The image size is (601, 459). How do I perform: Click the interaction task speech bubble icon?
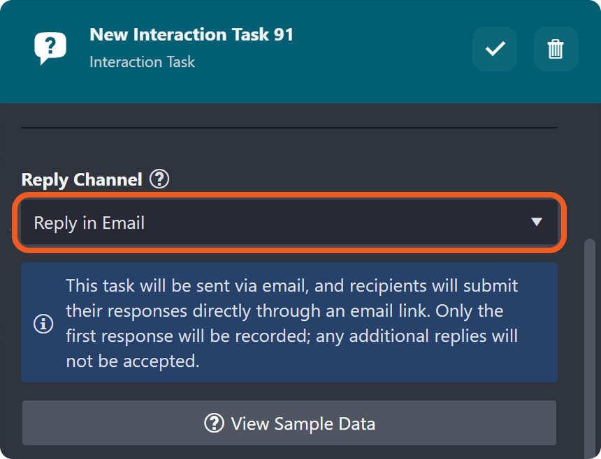pos(50,48)
